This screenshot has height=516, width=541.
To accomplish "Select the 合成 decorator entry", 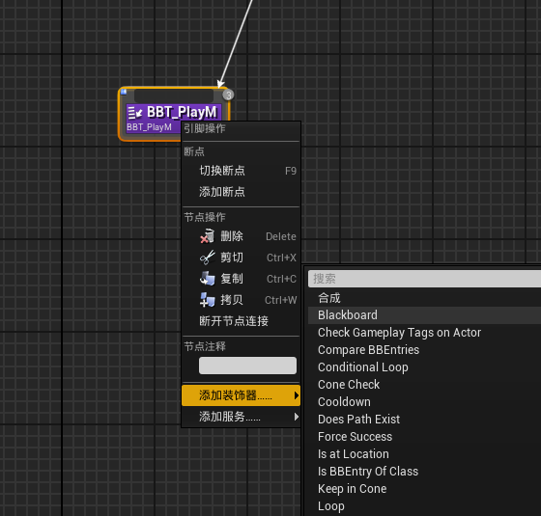I will click(x=424, y=298).
